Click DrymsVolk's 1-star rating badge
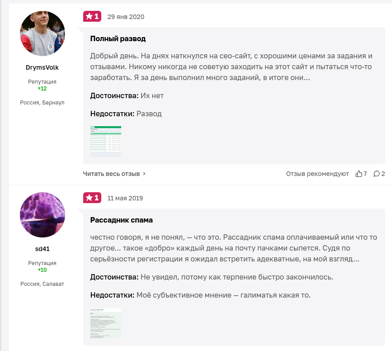The width and height of the screenshot is (392, 351). click(92, 17)
